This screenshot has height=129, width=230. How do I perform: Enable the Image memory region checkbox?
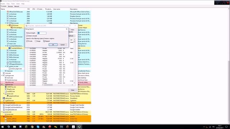point(36,41)
